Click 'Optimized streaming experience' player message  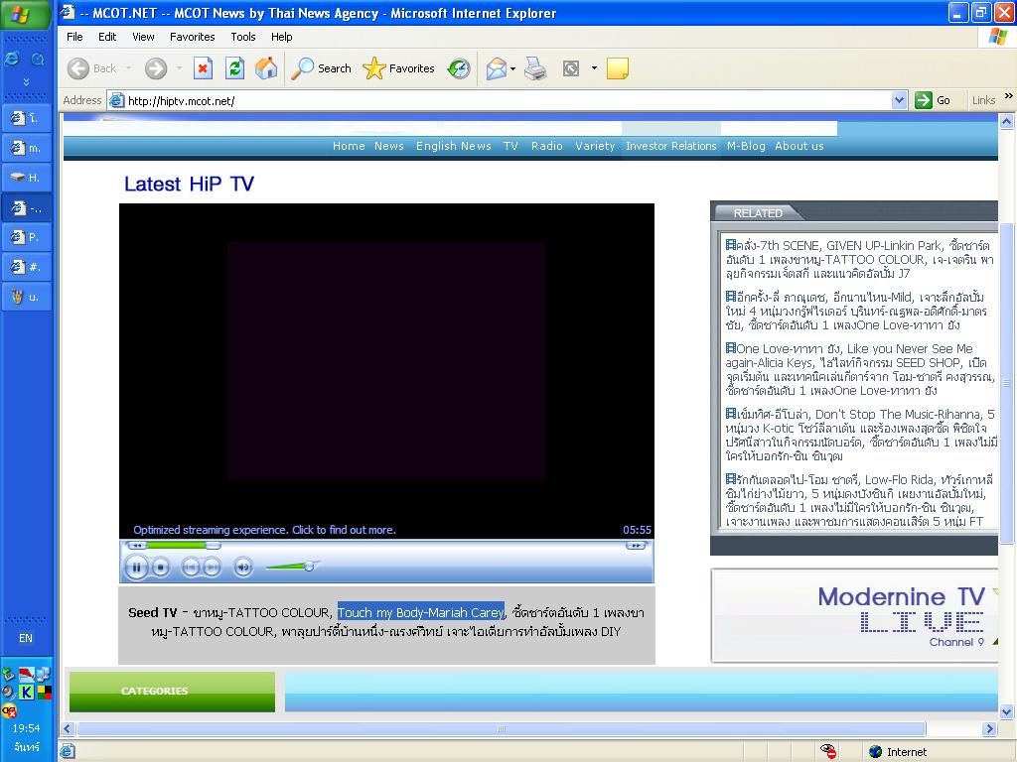264,530
